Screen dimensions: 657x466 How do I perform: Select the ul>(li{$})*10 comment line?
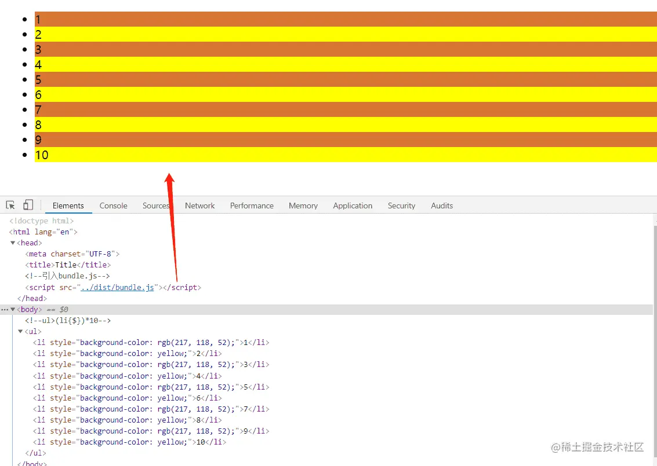coord(68,321)
